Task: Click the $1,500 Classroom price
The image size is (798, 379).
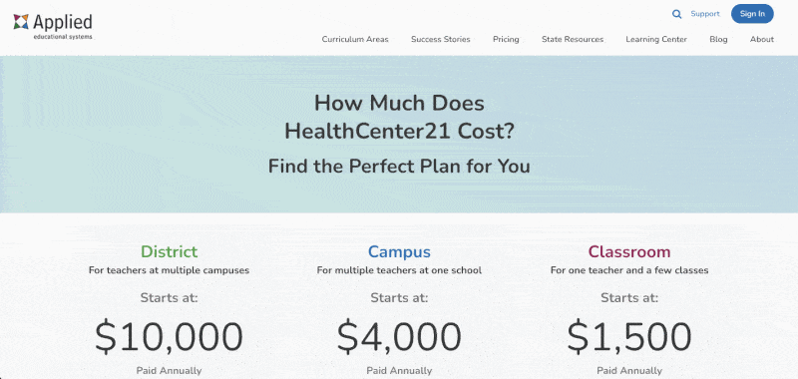Action: pyautogui.click(x=629, y=337)
